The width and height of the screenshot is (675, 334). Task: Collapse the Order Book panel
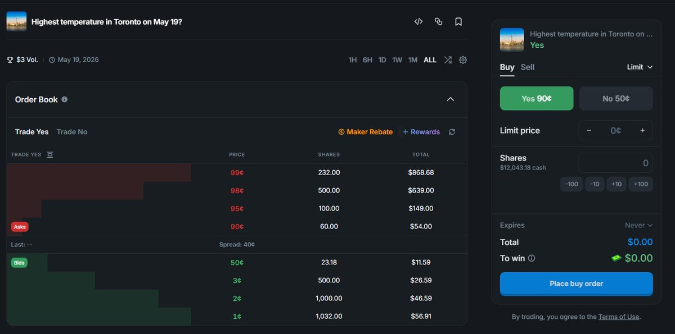point(450,99)
